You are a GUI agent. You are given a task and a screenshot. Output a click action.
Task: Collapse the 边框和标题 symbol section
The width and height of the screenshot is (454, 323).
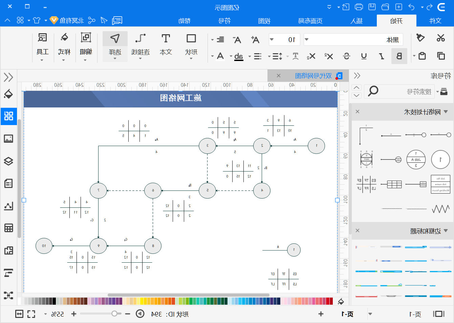[x=446, y=231]
